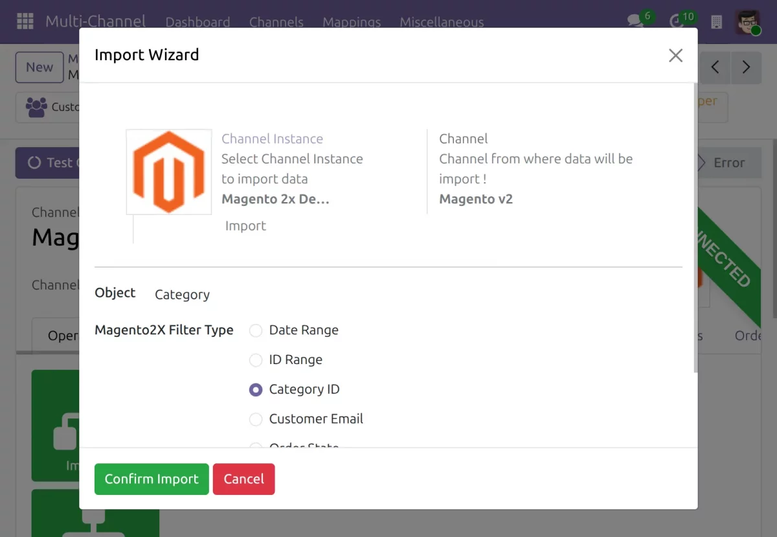Viewport: 777px width, 537px height.
Task: Open the user avatar menu
Action: coord(747,21)
